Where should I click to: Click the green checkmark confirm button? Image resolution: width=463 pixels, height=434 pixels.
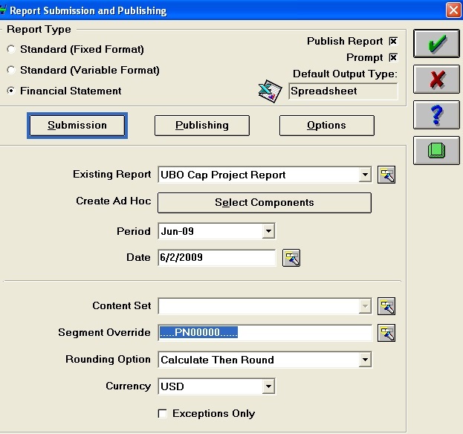(x=436, y=45)
